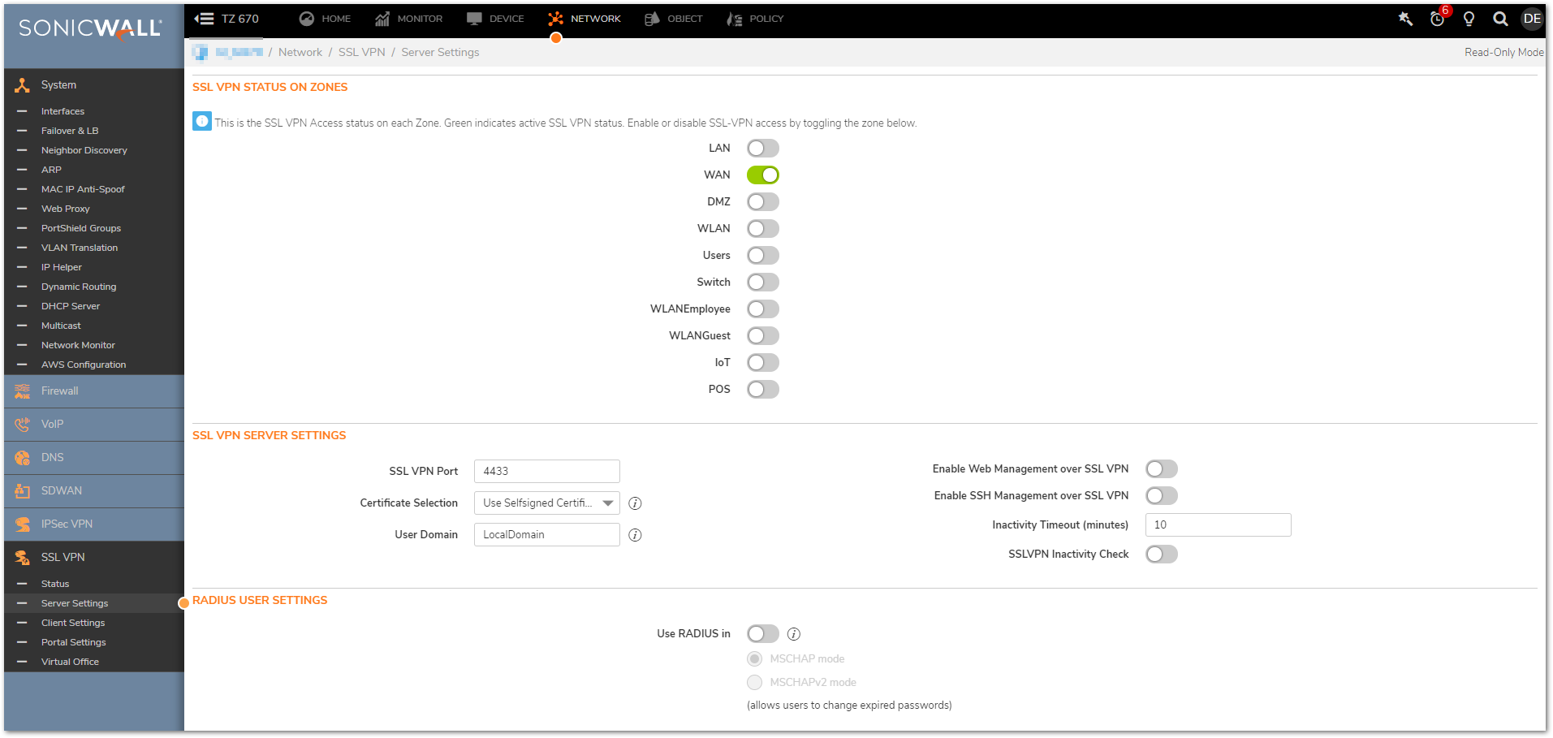Click the SSL VPN Port input field

(546, 472)
